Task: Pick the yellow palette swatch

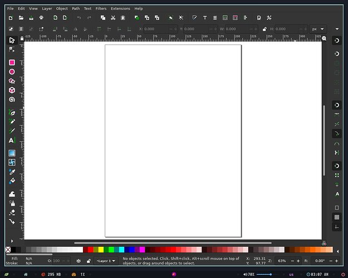Action: [101, 250]
